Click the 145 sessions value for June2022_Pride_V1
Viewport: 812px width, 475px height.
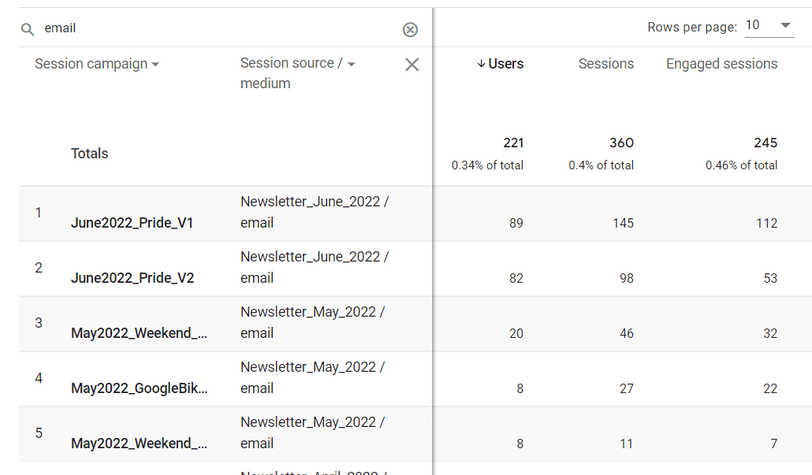pos(623,223)
